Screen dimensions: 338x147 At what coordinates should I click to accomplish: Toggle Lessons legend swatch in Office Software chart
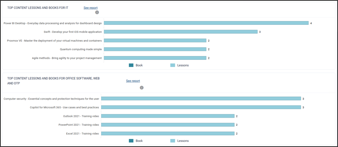pos(173,141)
